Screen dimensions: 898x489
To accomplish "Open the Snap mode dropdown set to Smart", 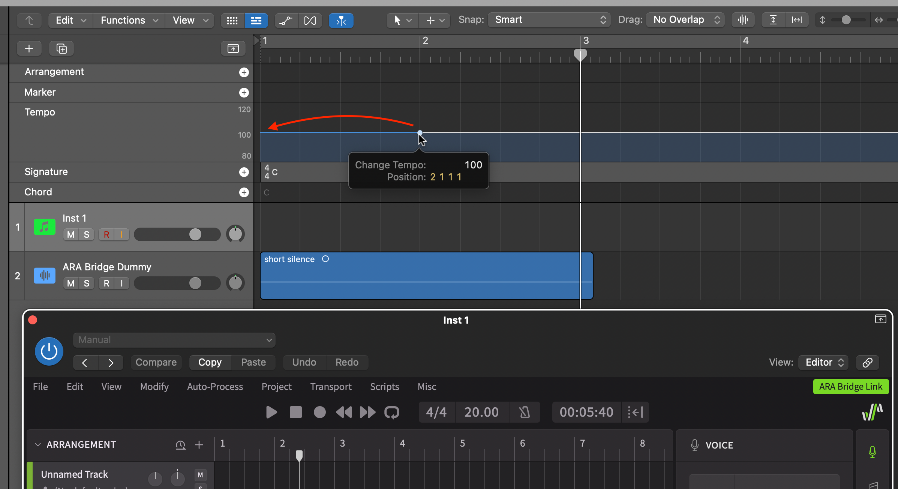I will tap(549, 20).
